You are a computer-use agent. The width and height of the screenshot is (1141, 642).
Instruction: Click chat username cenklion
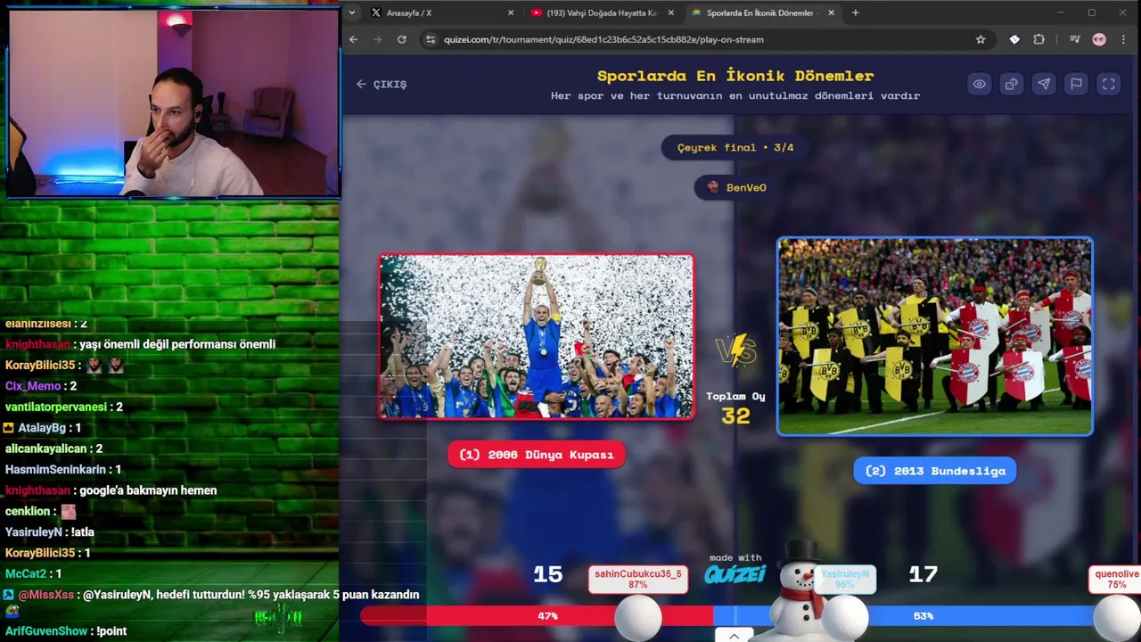click(x=28, y=511)
